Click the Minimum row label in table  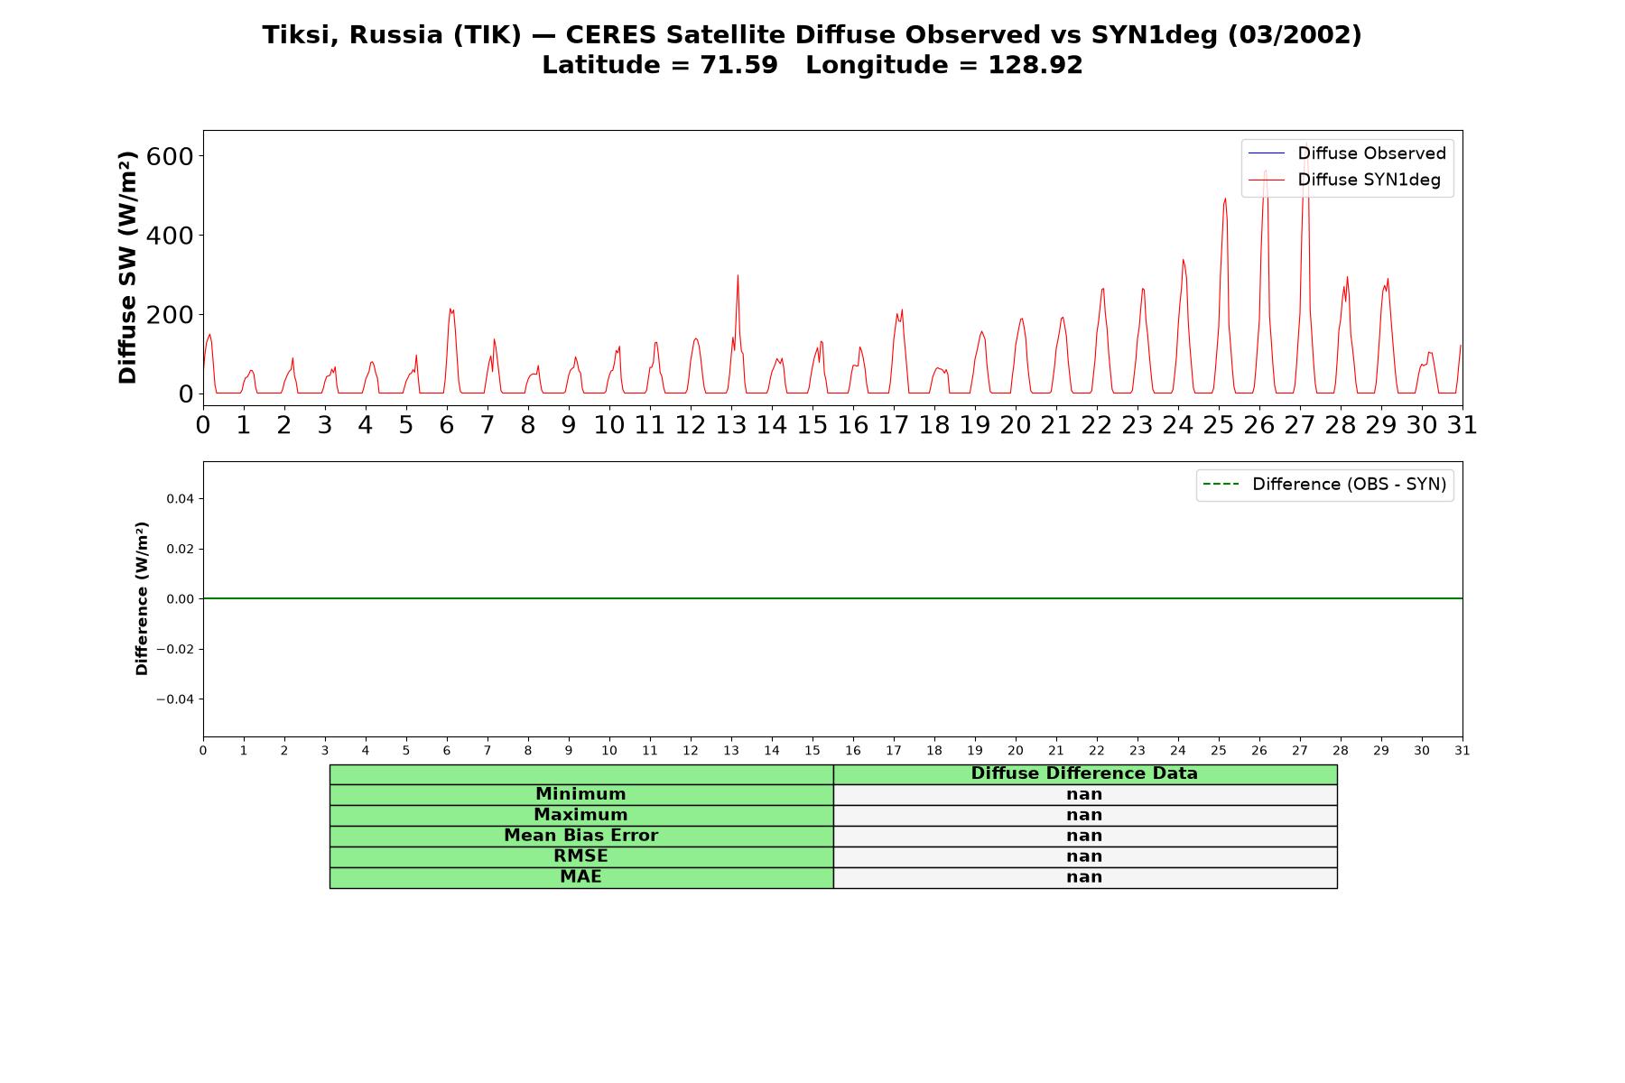click(x=580, y=794)
